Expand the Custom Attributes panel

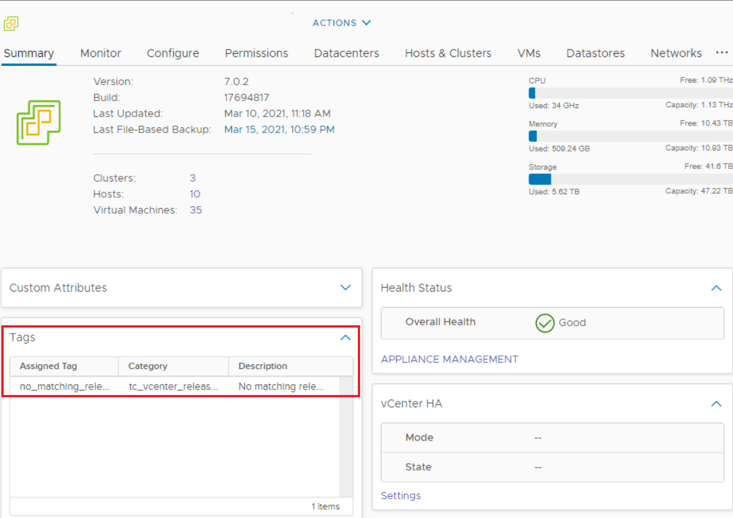tap(346, 287)
